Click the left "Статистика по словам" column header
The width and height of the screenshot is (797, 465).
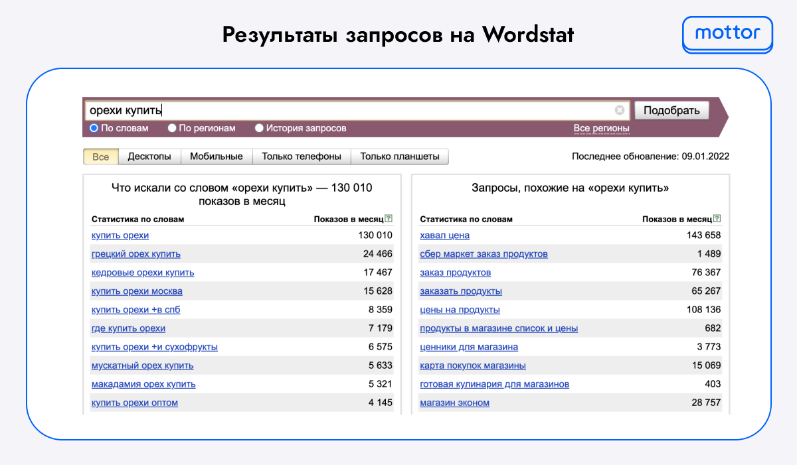pyautogui.click(x=137, y=219)
